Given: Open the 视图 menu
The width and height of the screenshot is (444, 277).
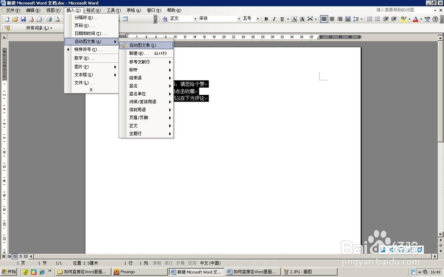Looking at the screenshot, I should tap(53, 10).
